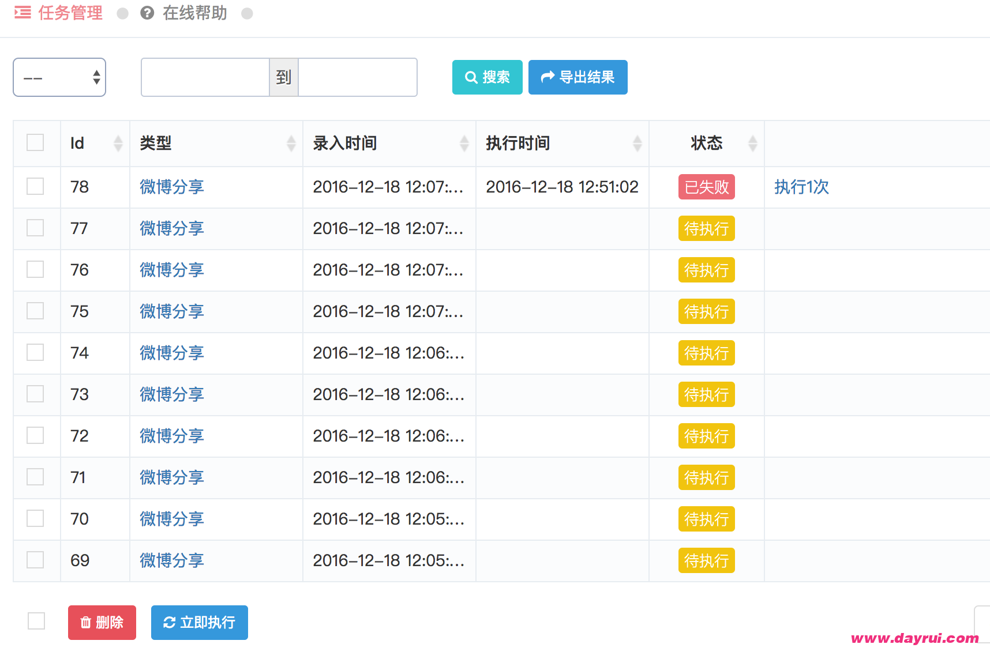Open 微博分享 link in row 71

[172, 477]
